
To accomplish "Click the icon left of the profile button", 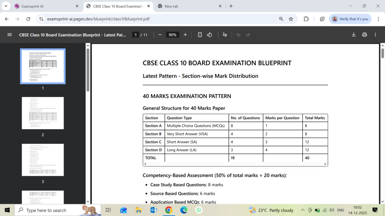I will click(322, 19).
